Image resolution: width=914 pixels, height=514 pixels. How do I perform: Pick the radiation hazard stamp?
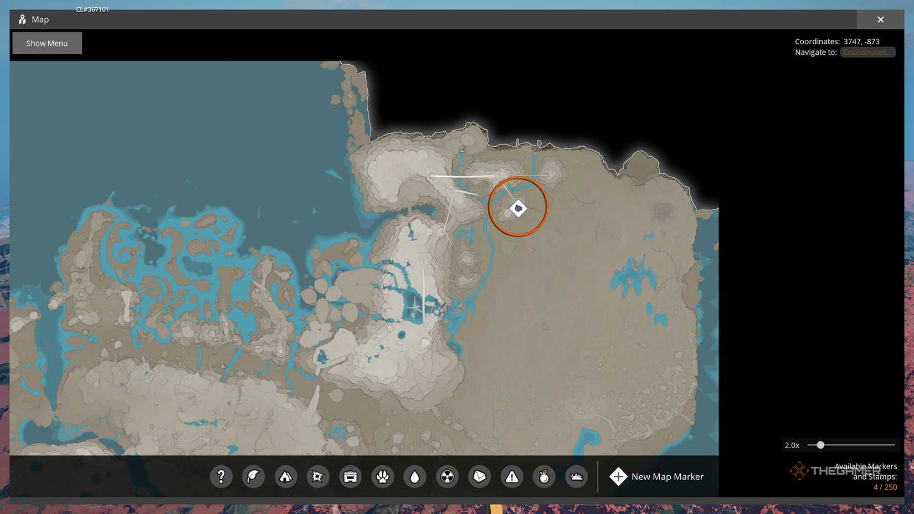click(x=447, y=476)
